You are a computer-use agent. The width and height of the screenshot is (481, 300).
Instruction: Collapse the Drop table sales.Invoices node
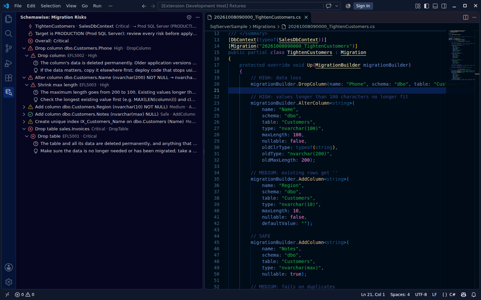coord(24,129)
